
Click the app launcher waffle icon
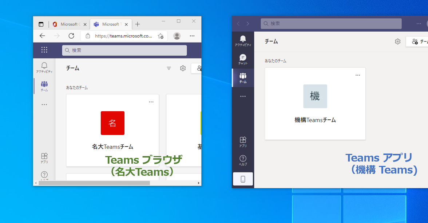point(44,50)
